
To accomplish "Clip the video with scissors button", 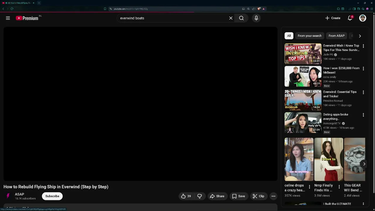I will click(x=258, y=196).
